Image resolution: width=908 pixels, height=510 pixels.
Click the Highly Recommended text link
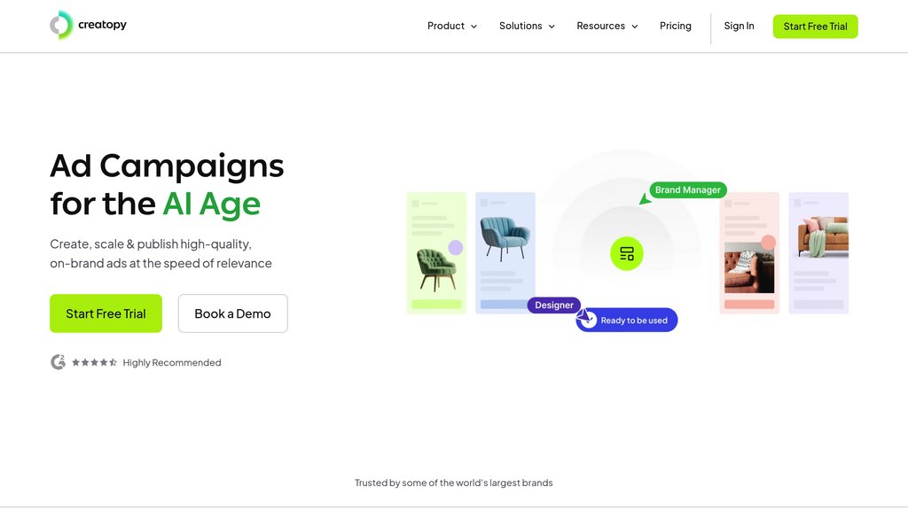tap(172, 362)
